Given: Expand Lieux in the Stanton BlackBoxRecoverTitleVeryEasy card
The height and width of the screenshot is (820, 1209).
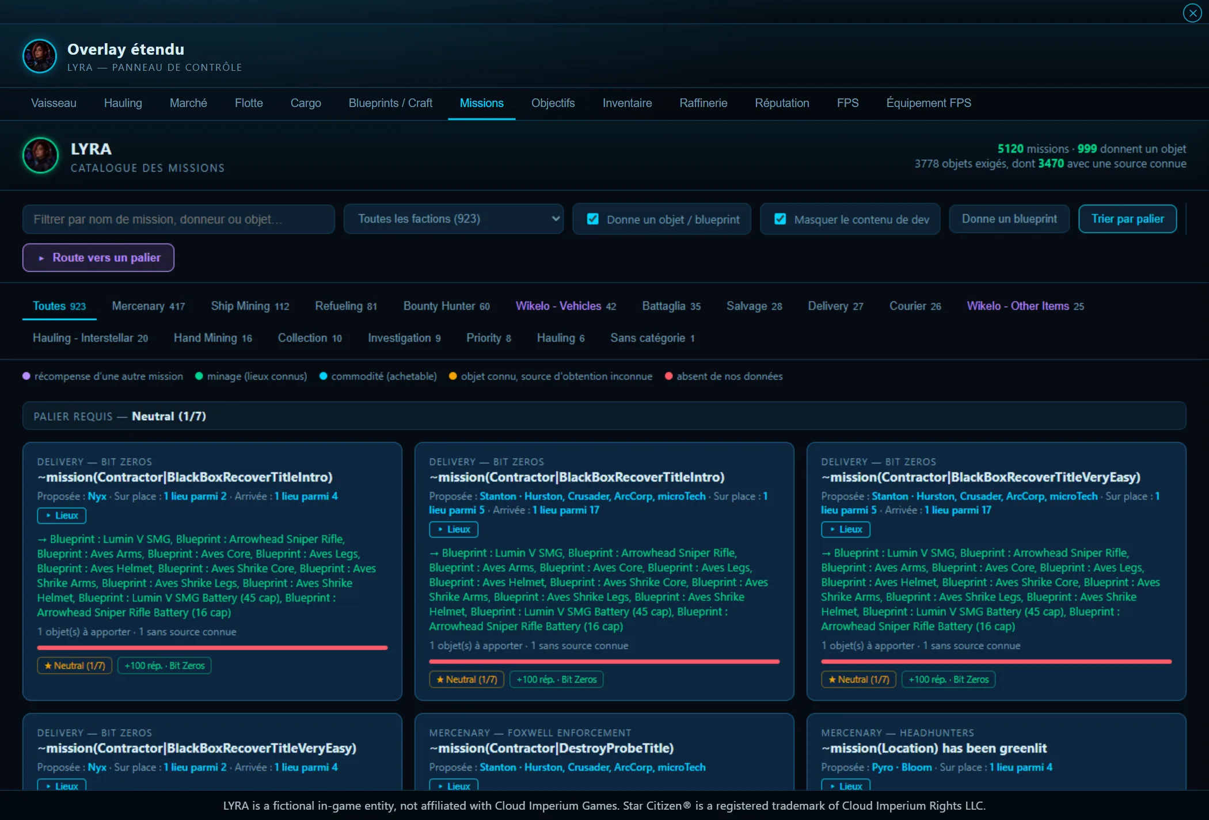Looking at the screenshot, I should pyautogui.click(x=846, y=529).
